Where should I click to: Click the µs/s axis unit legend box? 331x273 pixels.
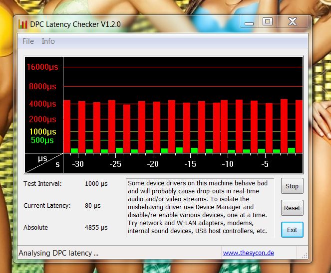44,163
